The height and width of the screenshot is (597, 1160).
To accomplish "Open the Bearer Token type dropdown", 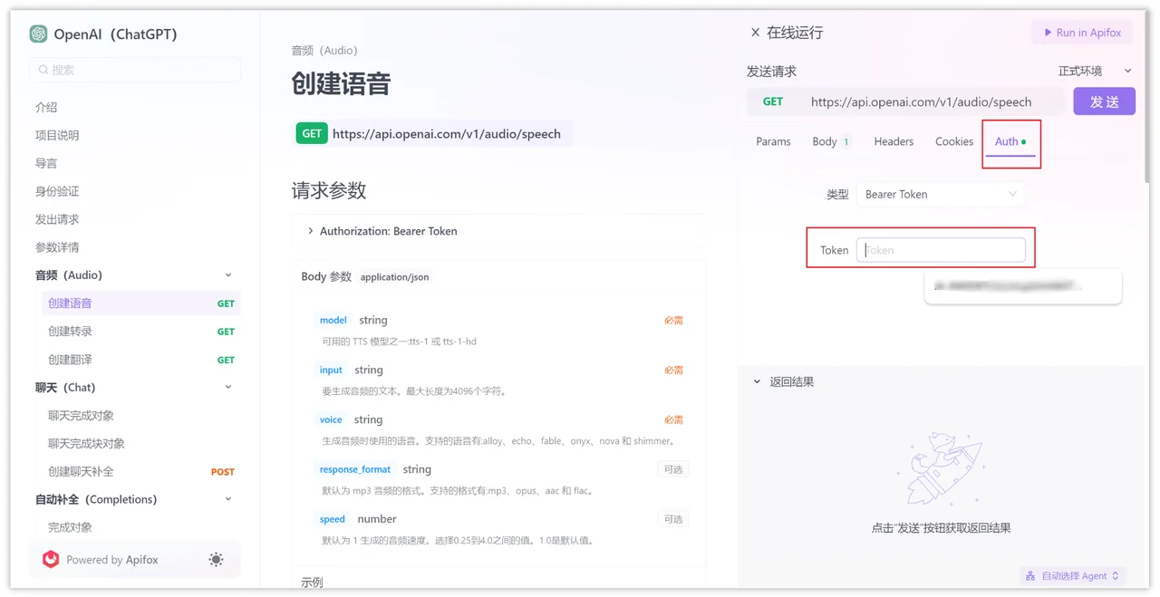I will pos(940,194).
